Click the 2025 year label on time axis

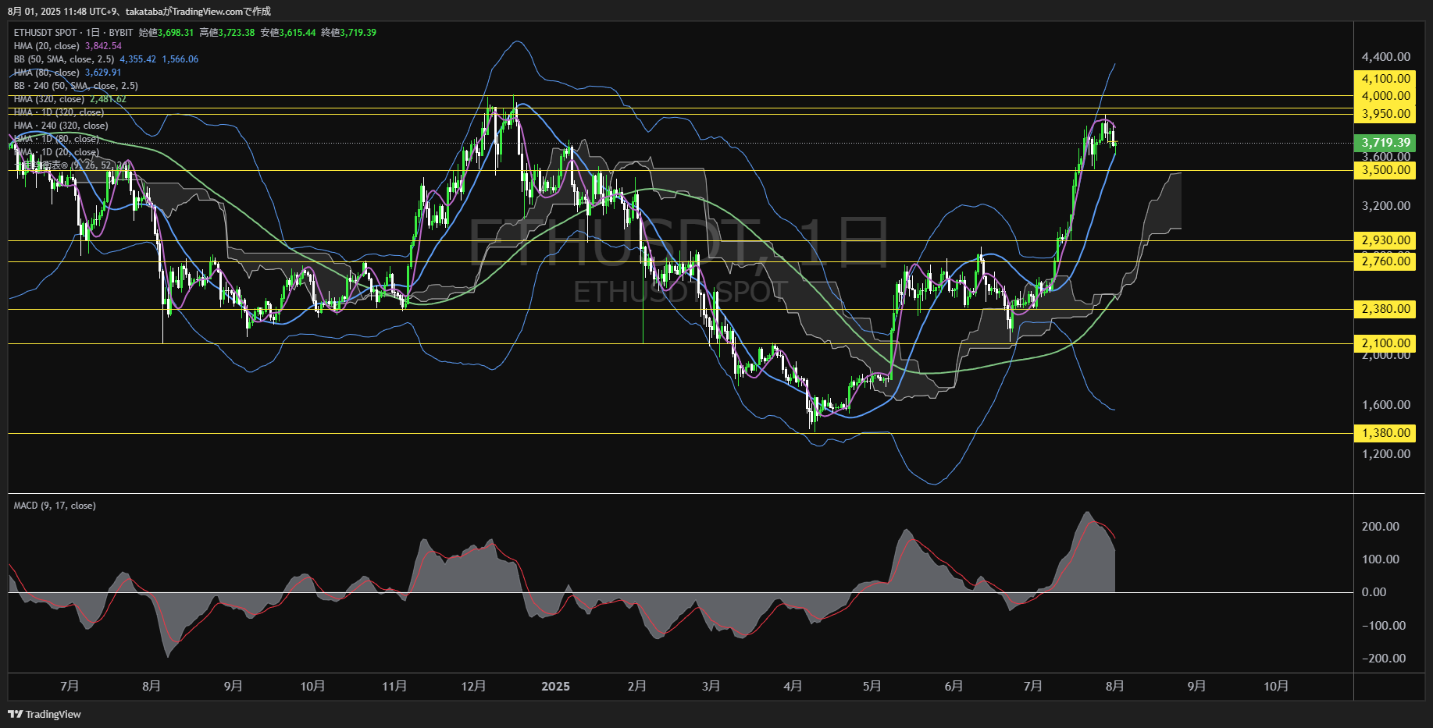(555, 687)
